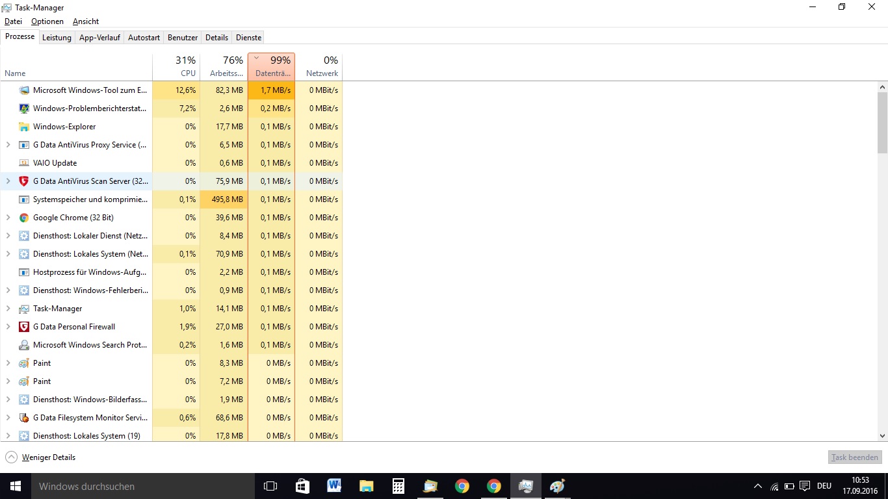Open the Action Center notification icon
Screen dimensions: 888x499
point(805,486)
